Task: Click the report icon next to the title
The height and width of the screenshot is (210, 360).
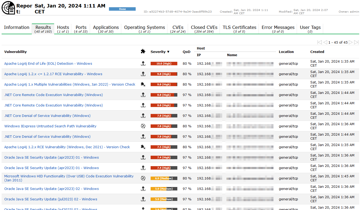Action: [x=8, y=8]
